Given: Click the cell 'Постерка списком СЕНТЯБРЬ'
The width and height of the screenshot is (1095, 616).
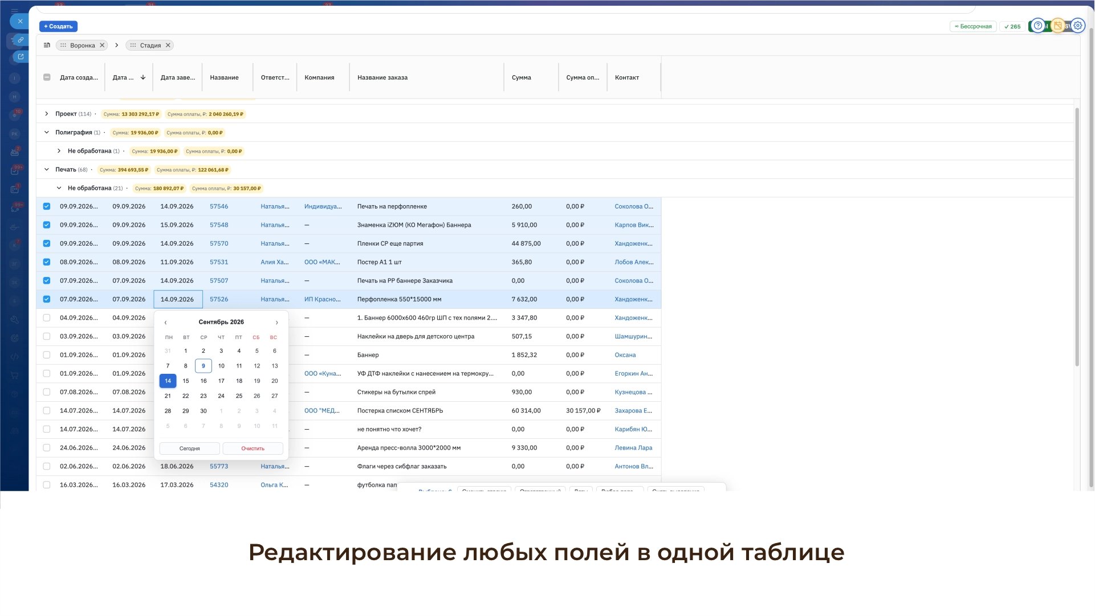Looking at the screenshot, I should [400, 411].
